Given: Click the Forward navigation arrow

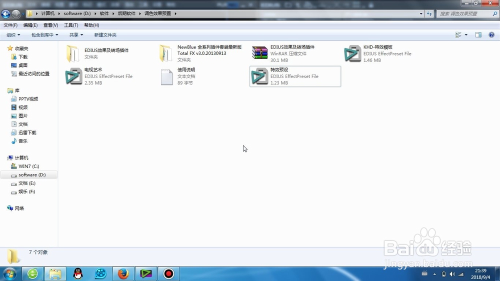Looking at the screenshot, I should (x=15, y=13).
